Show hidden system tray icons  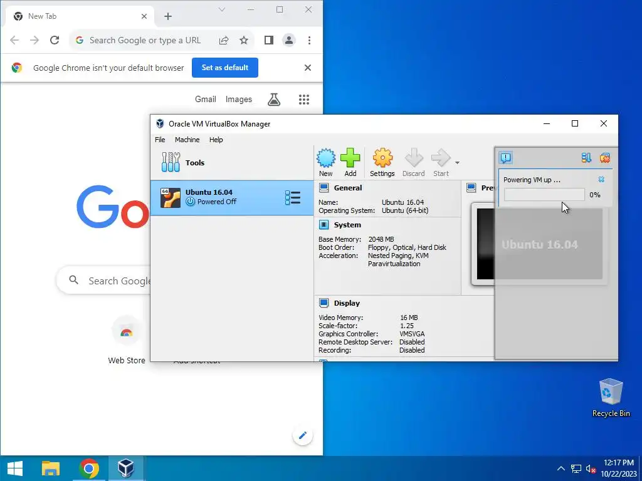point(561,468)
